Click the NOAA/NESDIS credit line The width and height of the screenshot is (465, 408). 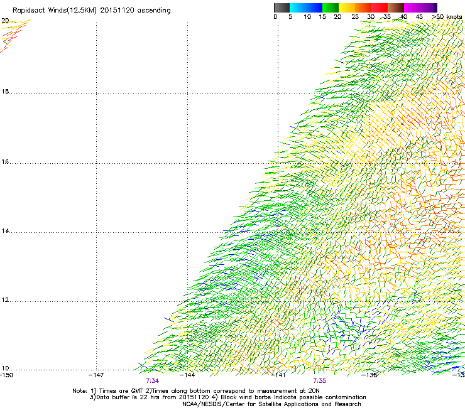271,404
